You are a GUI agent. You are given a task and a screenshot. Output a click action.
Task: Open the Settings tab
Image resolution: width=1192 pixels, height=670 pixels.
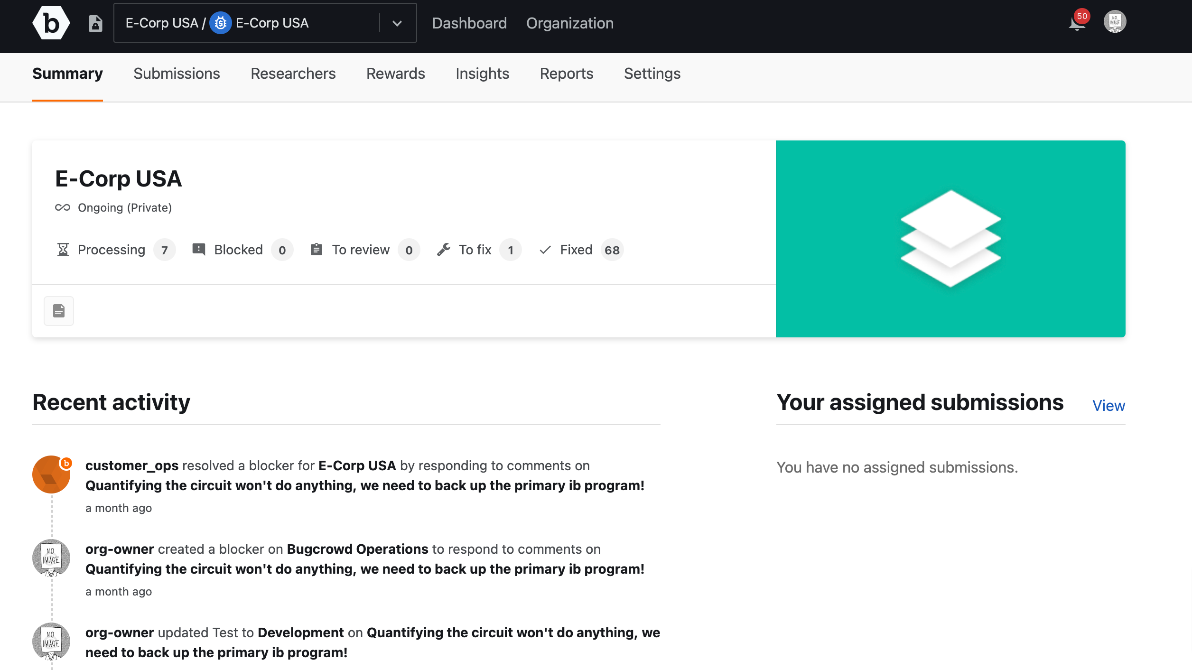(652, 74)
